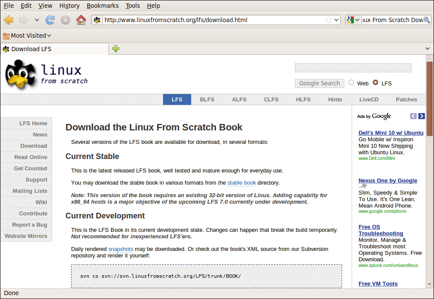This screenshot has height=299, width=434.
Task: Open the File menu
Action: pos(9,6)
